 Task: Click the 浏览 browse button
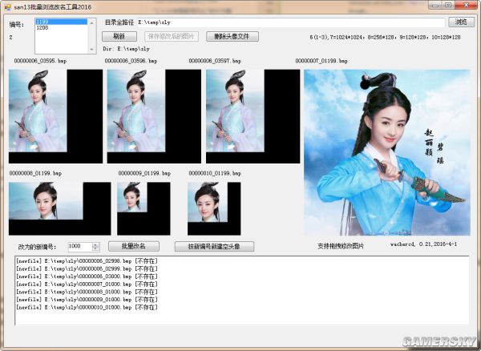click(461, 22)
